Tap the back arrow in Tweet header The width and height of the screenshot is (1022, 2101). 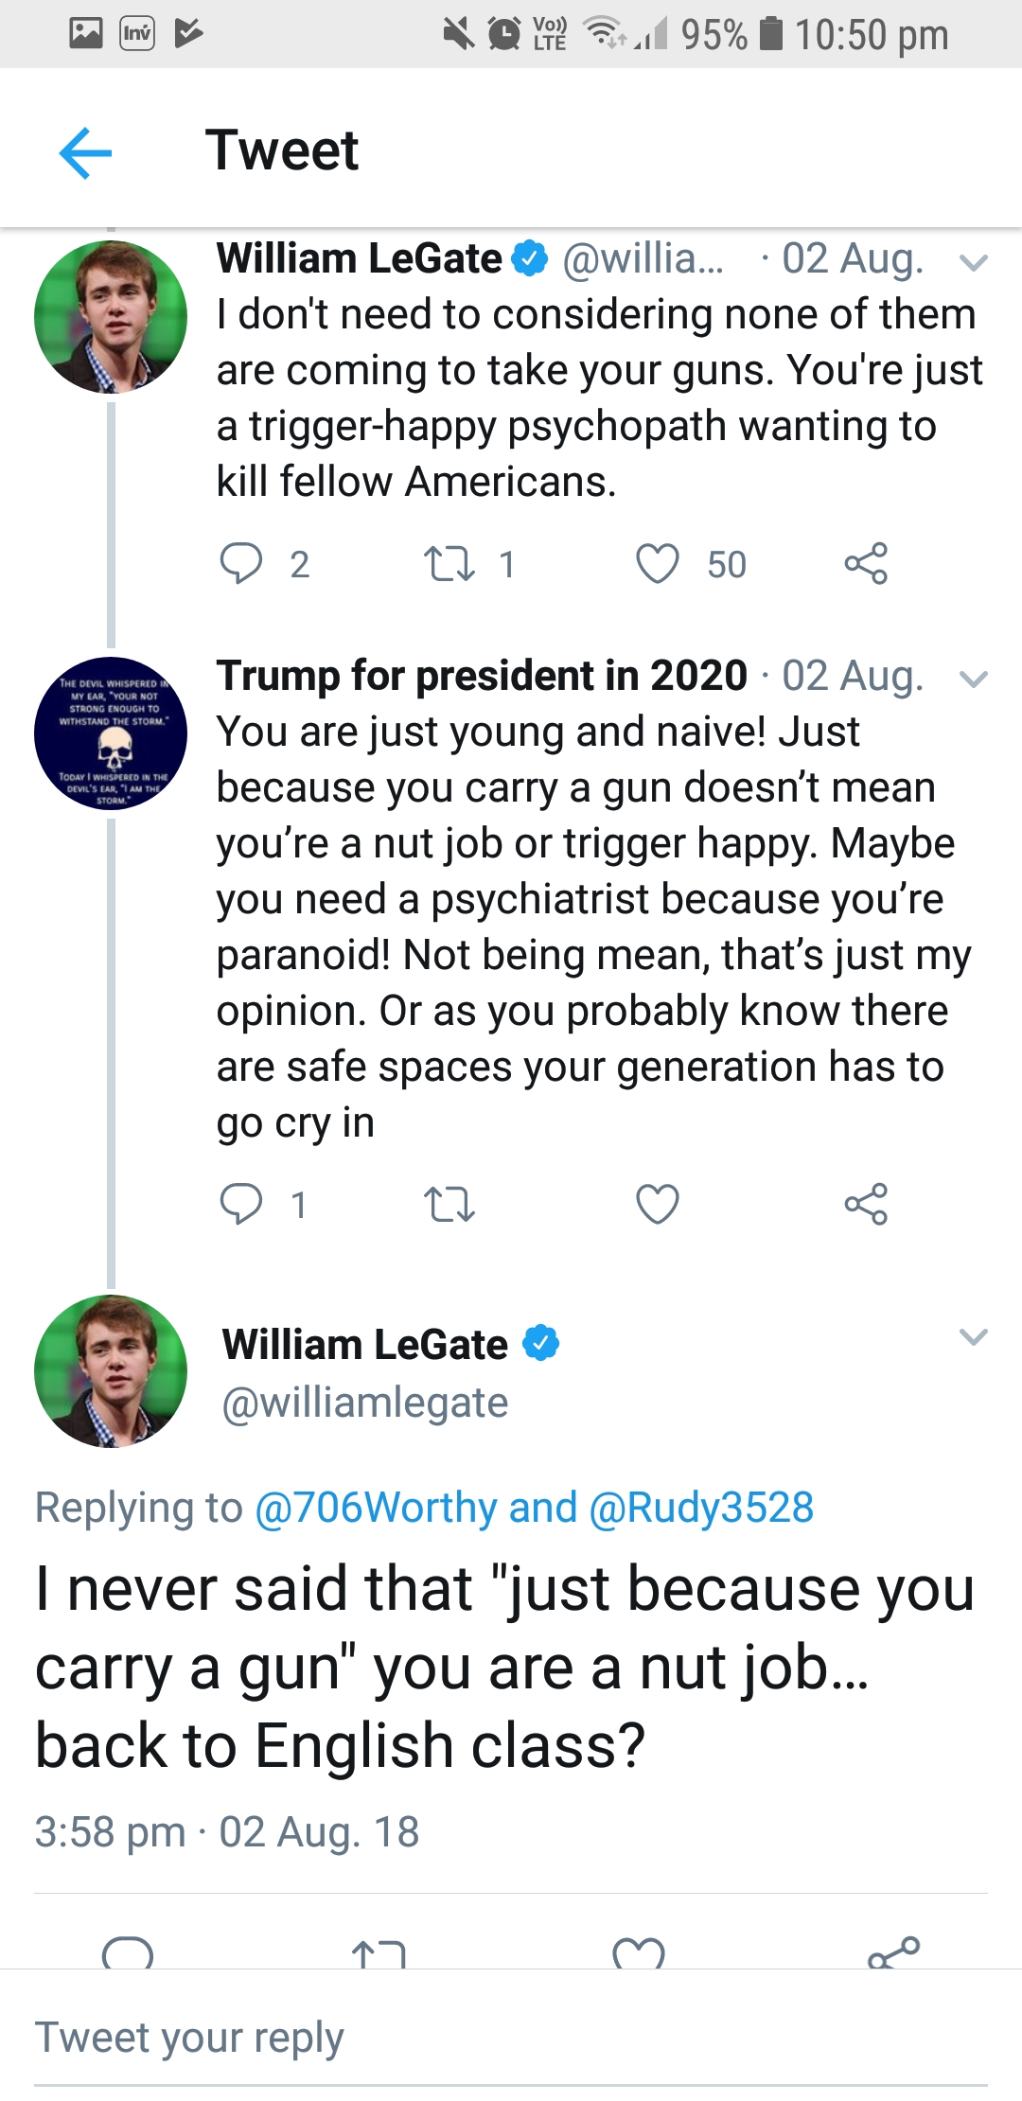85,152
